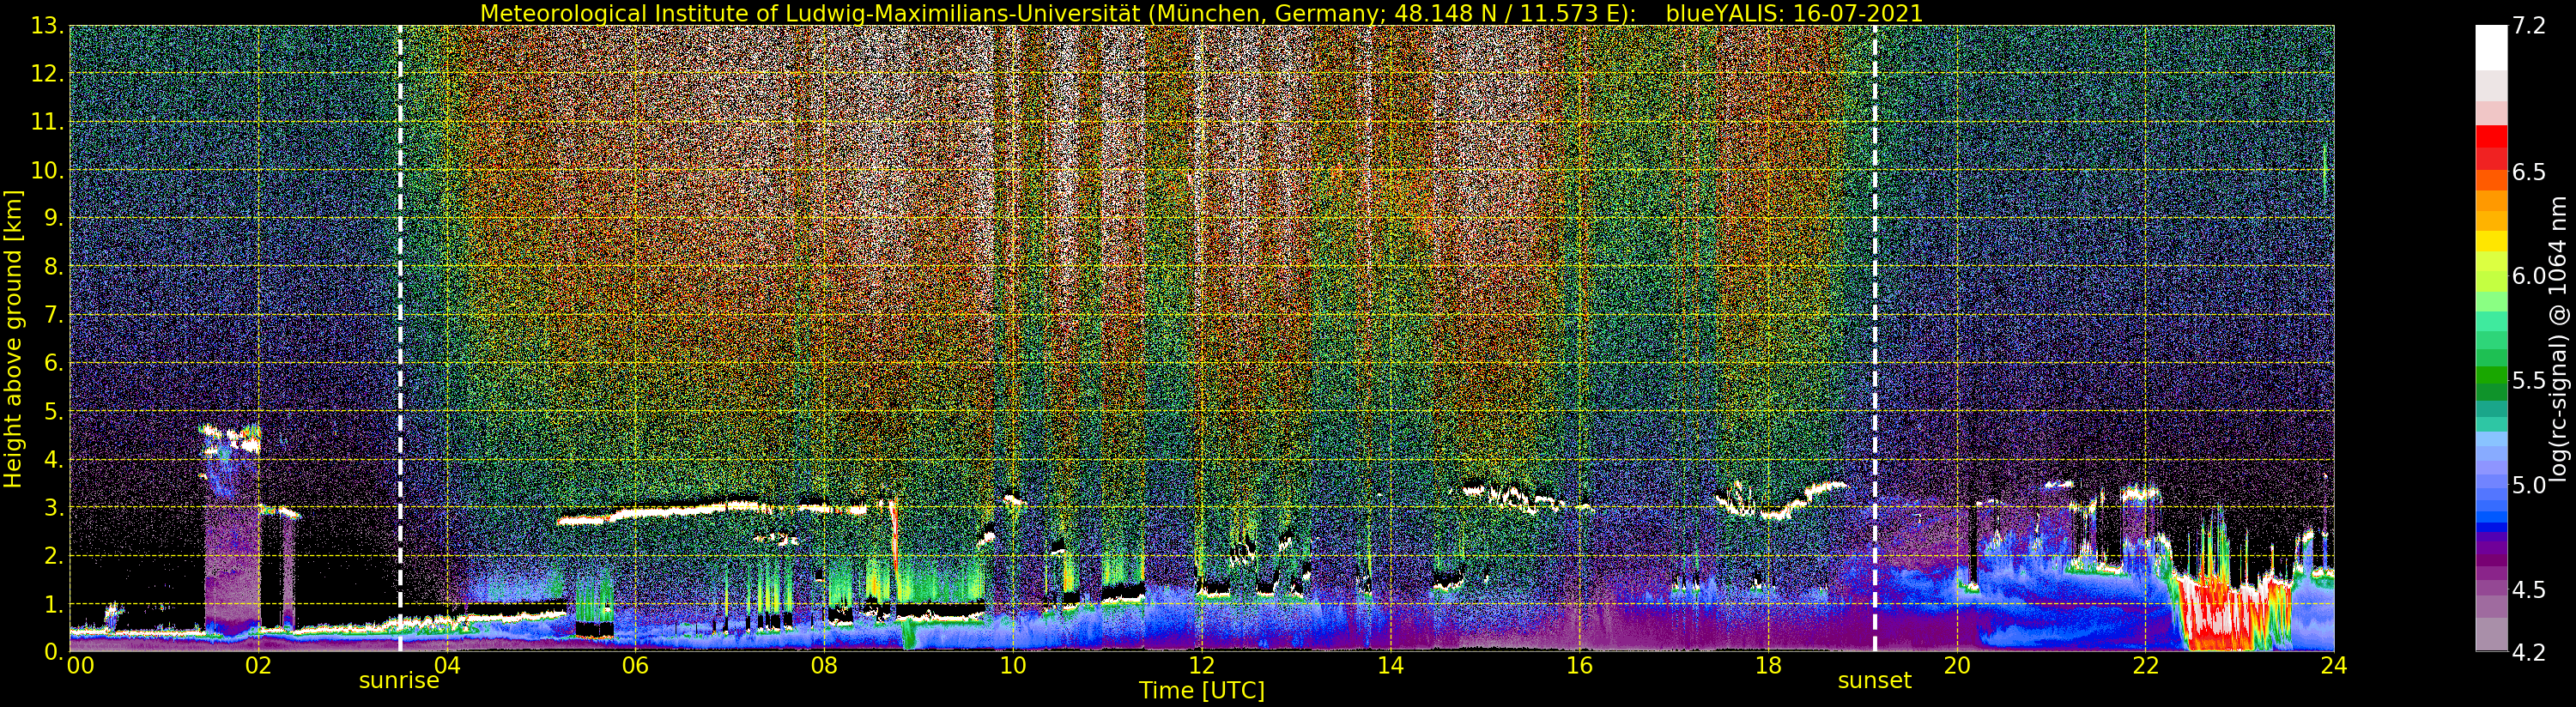This screenshot has height=707, width=2576.
Task: Click the Height above ground [km] axis label
Action: (13, 338)
